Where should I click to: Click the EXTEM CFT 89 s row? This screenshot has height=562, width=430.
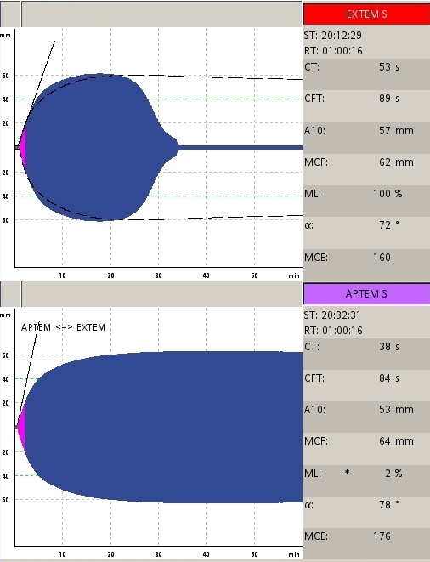coord(366,99)
